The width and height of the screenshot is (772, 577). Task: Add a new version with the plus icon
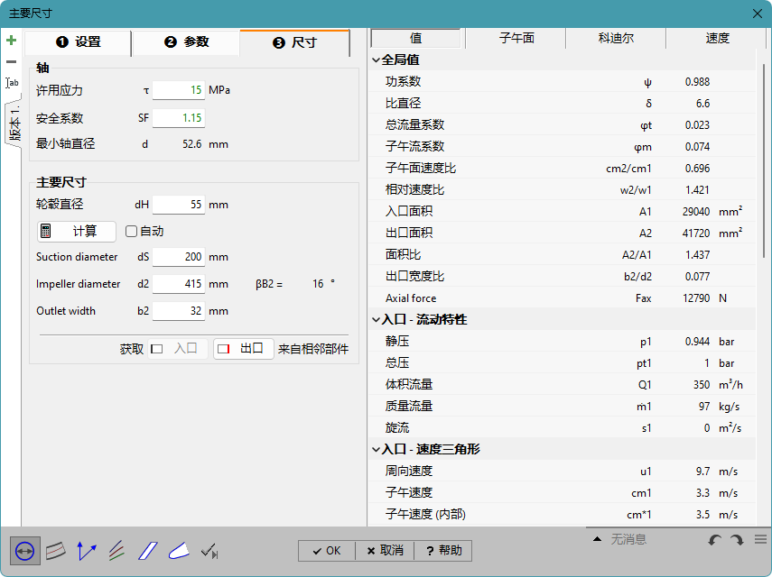click(12, 40)
